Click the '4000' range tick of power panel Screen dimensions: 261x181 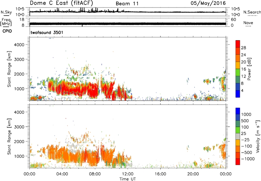[x=19, y=45]
